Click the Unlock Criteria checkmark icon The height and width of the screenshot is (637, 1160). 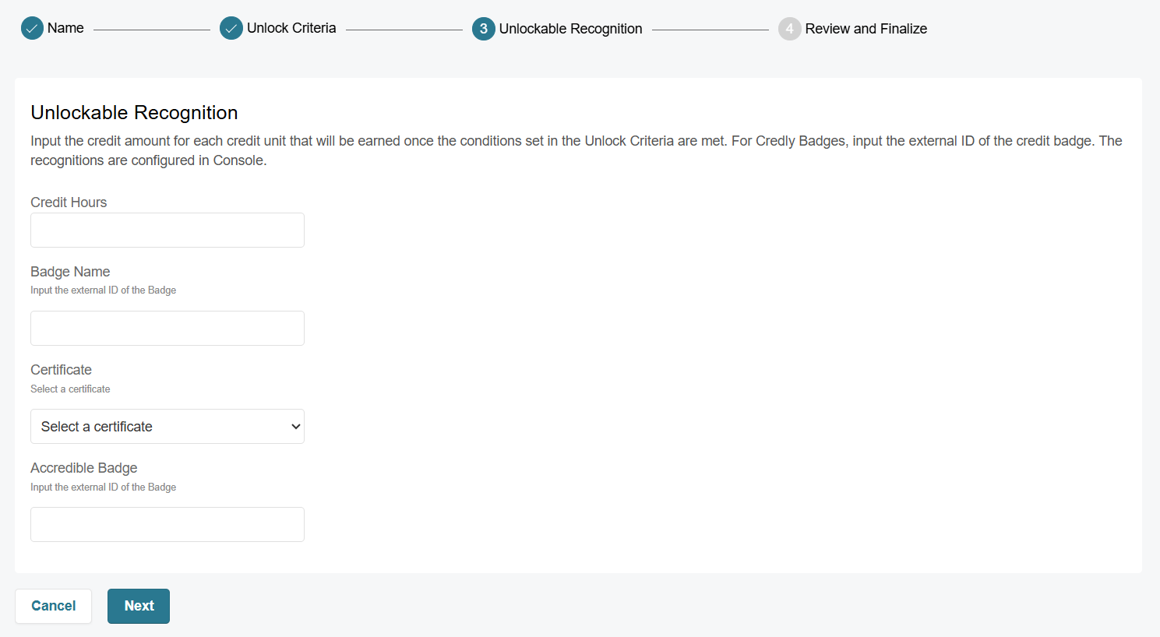(x=231, y=29)
